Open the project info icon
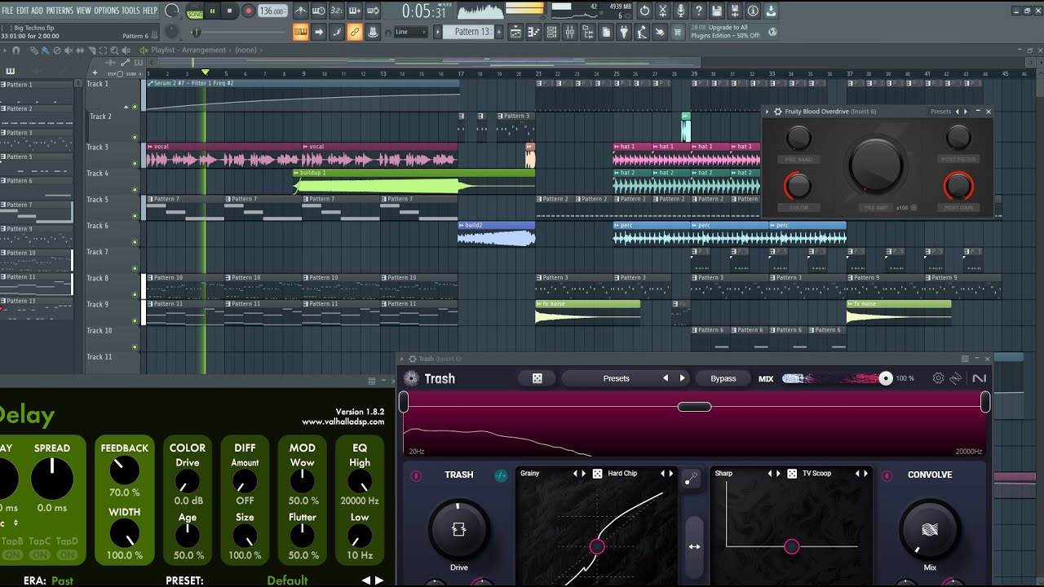This screenshot has width=1044, height=587. pos(752,11)
